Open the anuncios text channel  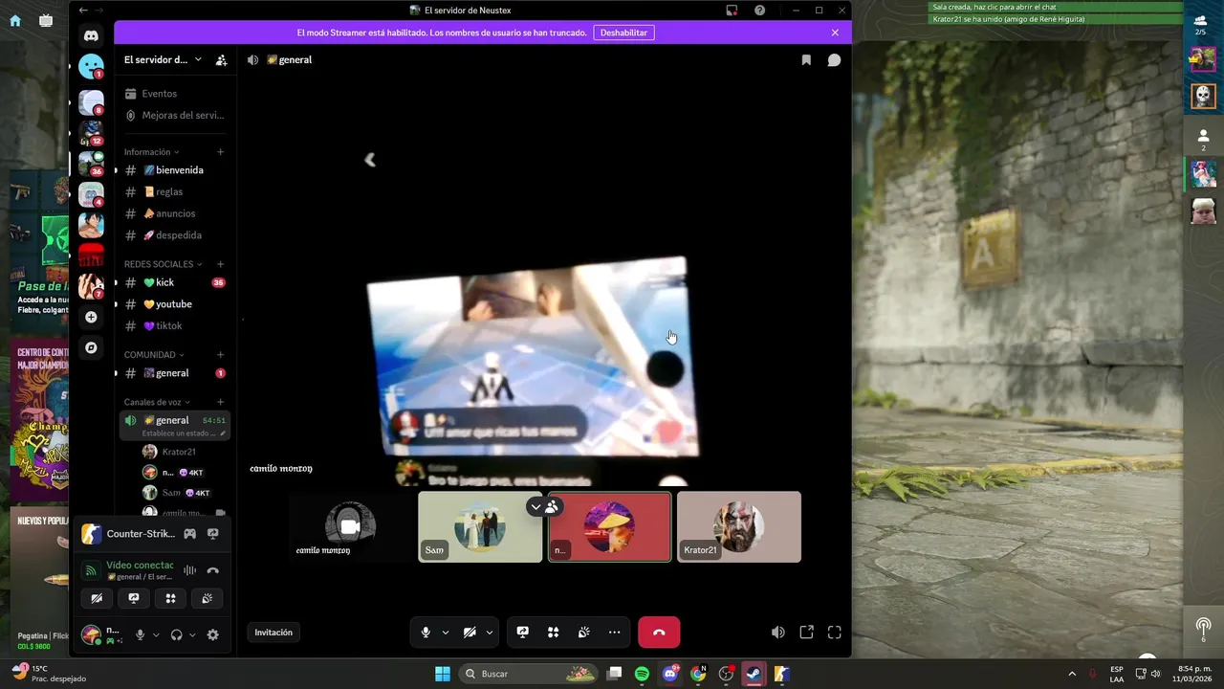[175, 213]
